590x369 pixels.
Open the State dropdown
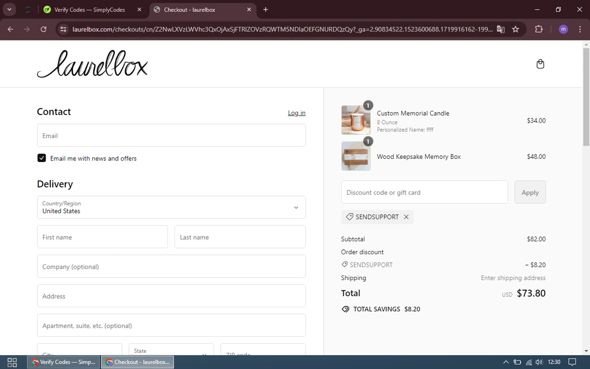pos(171,349)
